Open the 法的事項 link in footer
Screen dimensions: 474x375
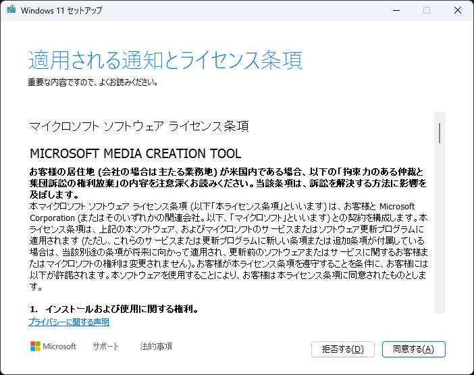pos(156,347)
